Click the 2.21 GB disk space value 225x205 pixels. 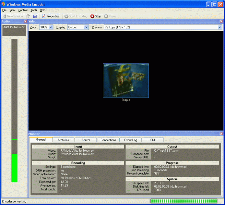click(159, 183)
